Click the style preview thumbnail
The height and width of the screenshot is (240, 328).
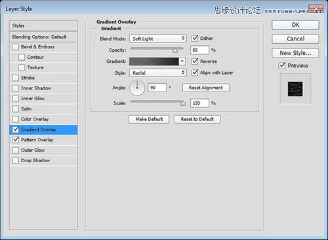(x=295, y=89)
